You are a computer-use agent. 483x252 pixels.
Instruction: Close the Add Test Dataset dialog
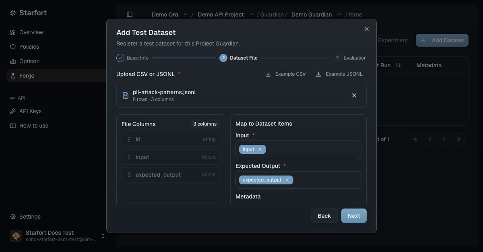(x=366, y=29)
